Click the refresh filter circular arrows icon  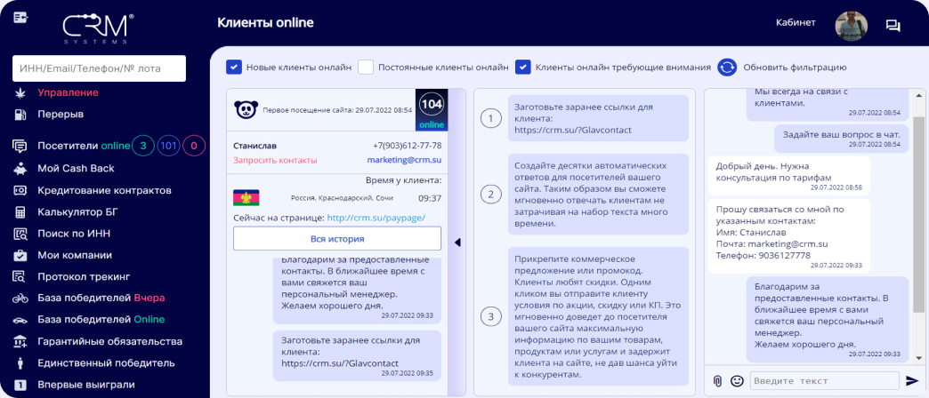pyautogui.click(x=727, y=67)
